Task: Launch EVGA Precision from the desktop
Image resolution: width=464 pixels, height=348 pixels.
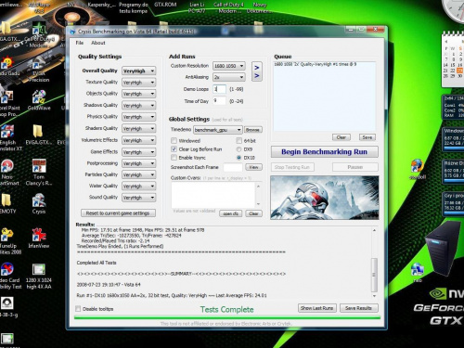Action: tap(39, 70)
